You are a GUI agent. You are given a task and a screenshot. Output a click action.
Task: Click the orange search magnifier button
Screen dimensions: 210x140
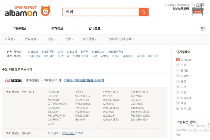point(143,12)
